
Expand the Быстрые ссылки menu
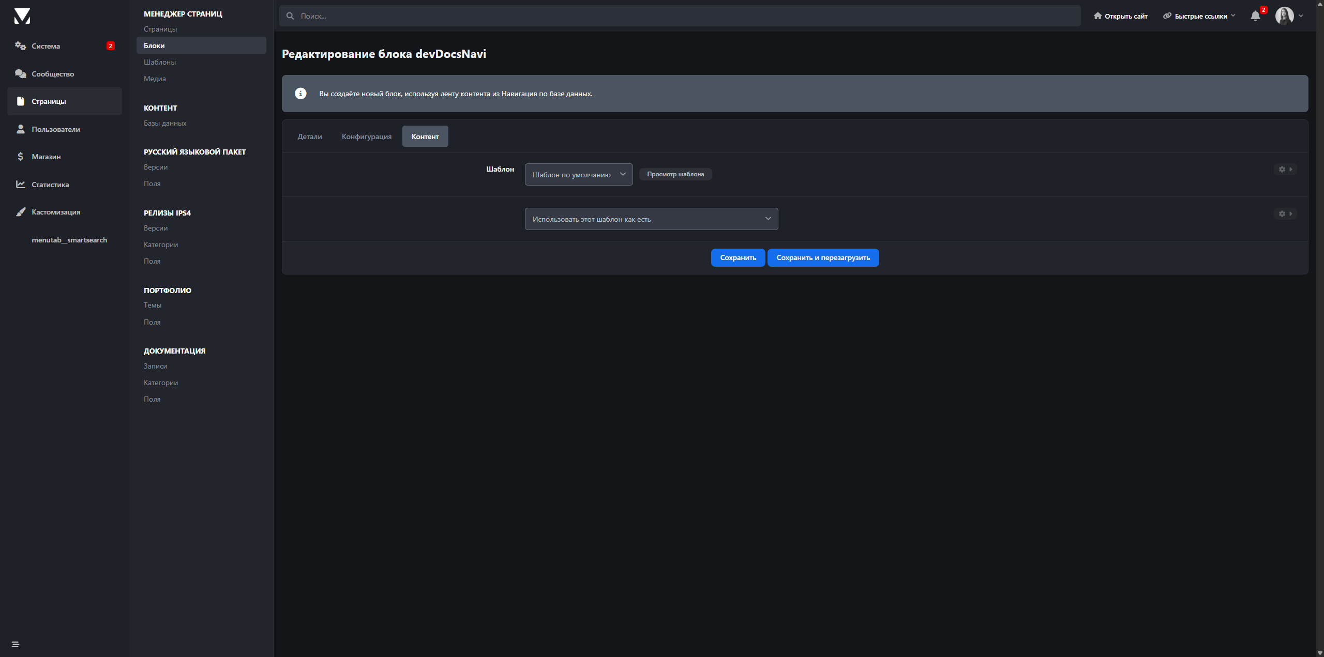tap(1199, 16)
